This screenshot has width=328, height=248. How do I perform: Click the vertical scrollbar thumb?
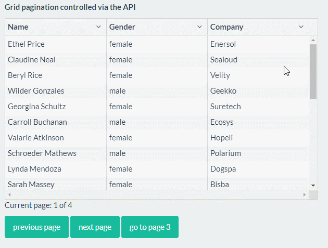[x=313, y=71]
